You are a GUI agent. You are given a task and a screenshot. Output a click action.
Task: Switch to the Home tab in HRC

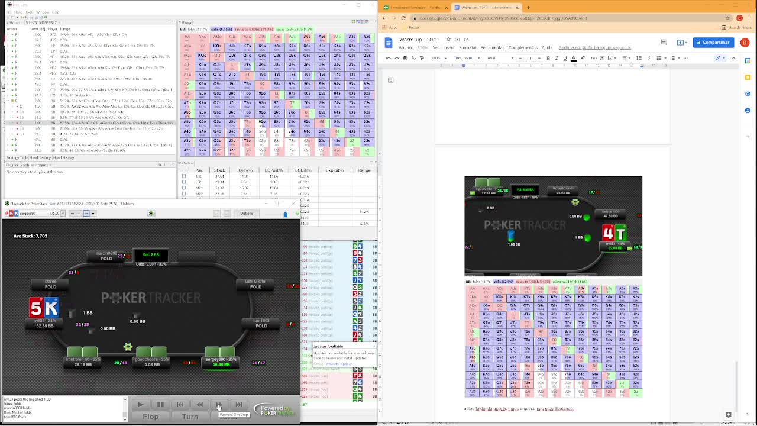tap(13, 22)
